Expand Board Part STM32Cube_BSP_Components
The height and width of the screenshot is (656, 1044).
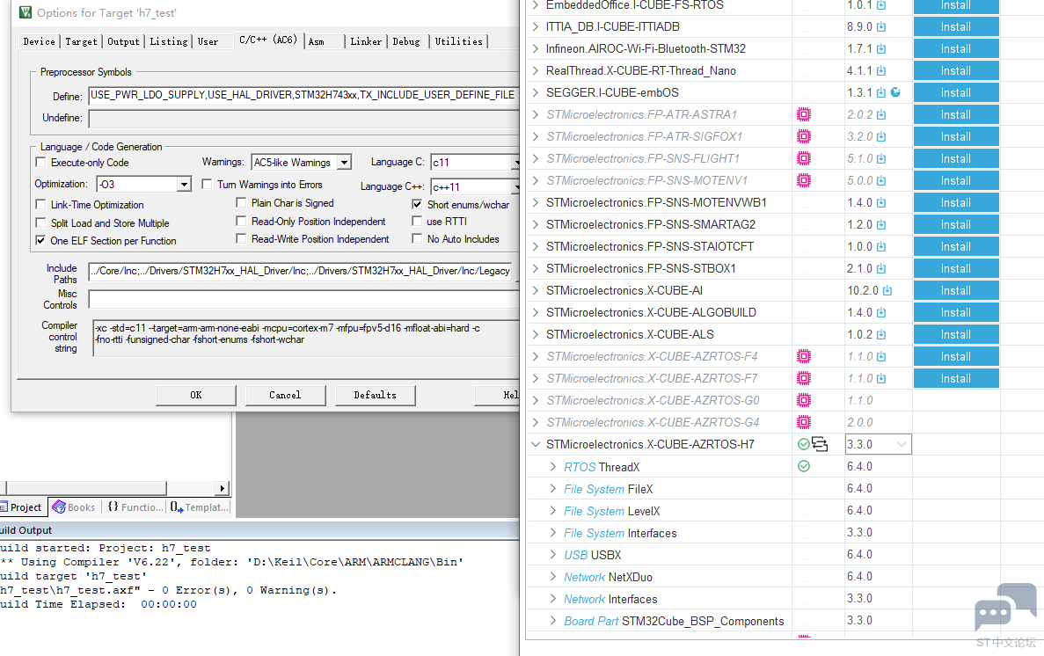(x=552, y=621)
